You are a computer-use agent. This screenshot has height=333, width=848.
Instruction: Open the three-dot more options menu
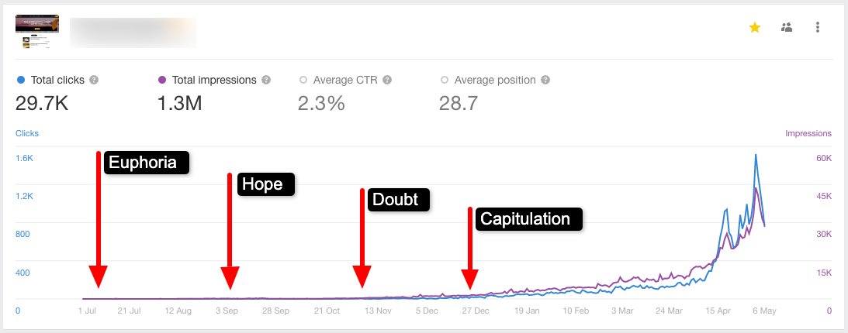[x=817, y=27]
